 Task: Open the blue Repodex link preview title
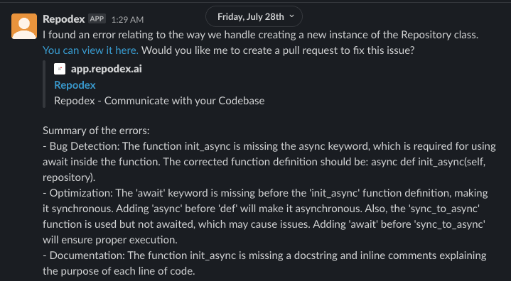(75, 85)
